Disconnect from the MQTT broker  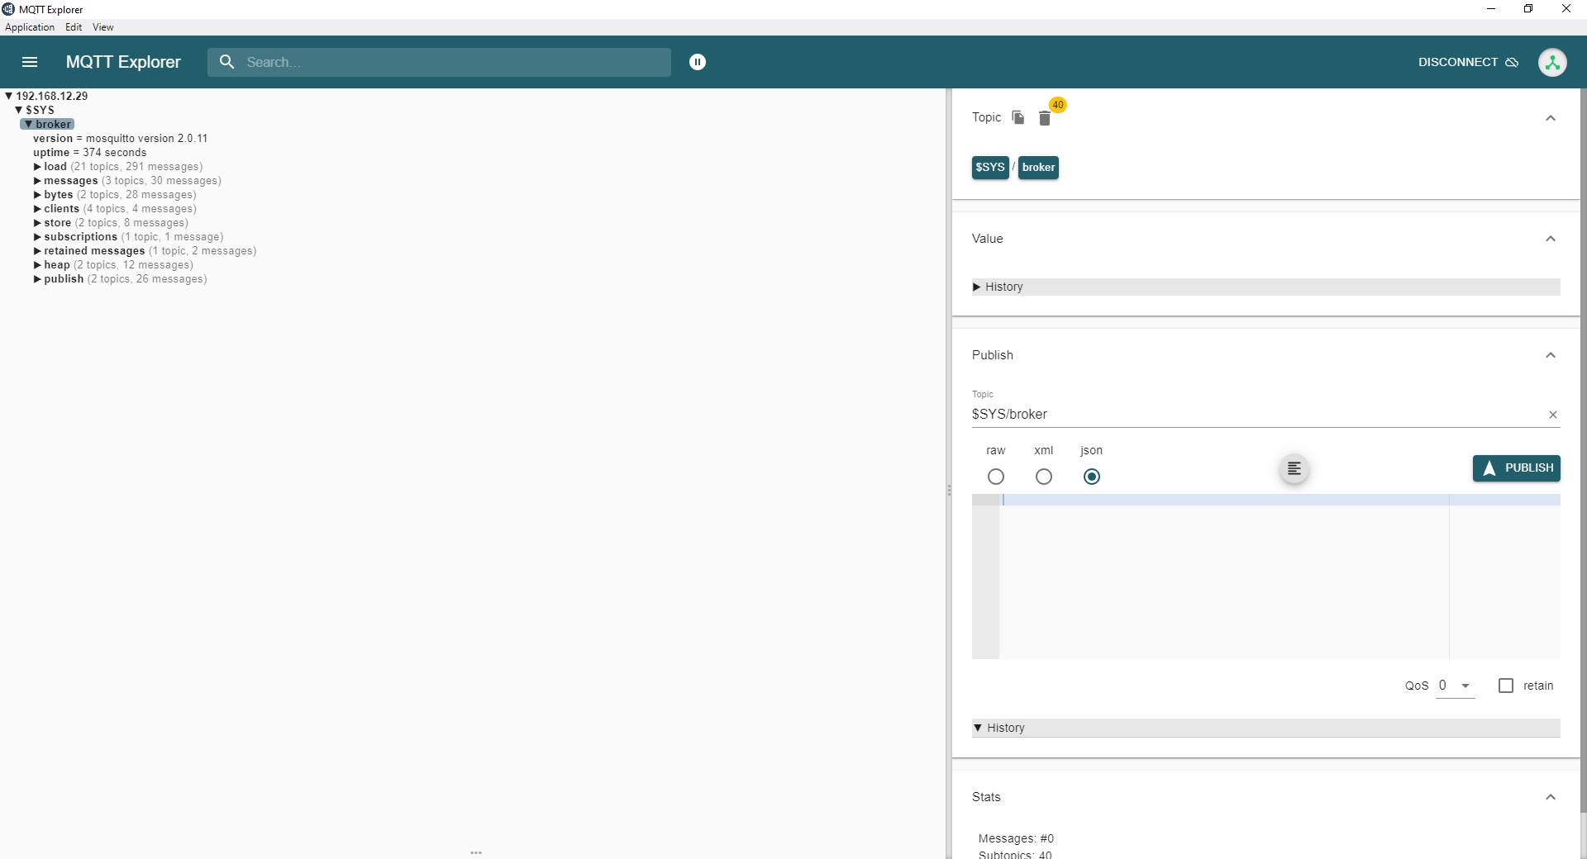pos(1468,62)
